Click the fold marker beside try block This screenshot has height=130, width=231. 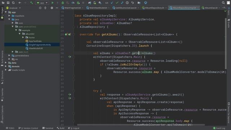pos(74,91)
